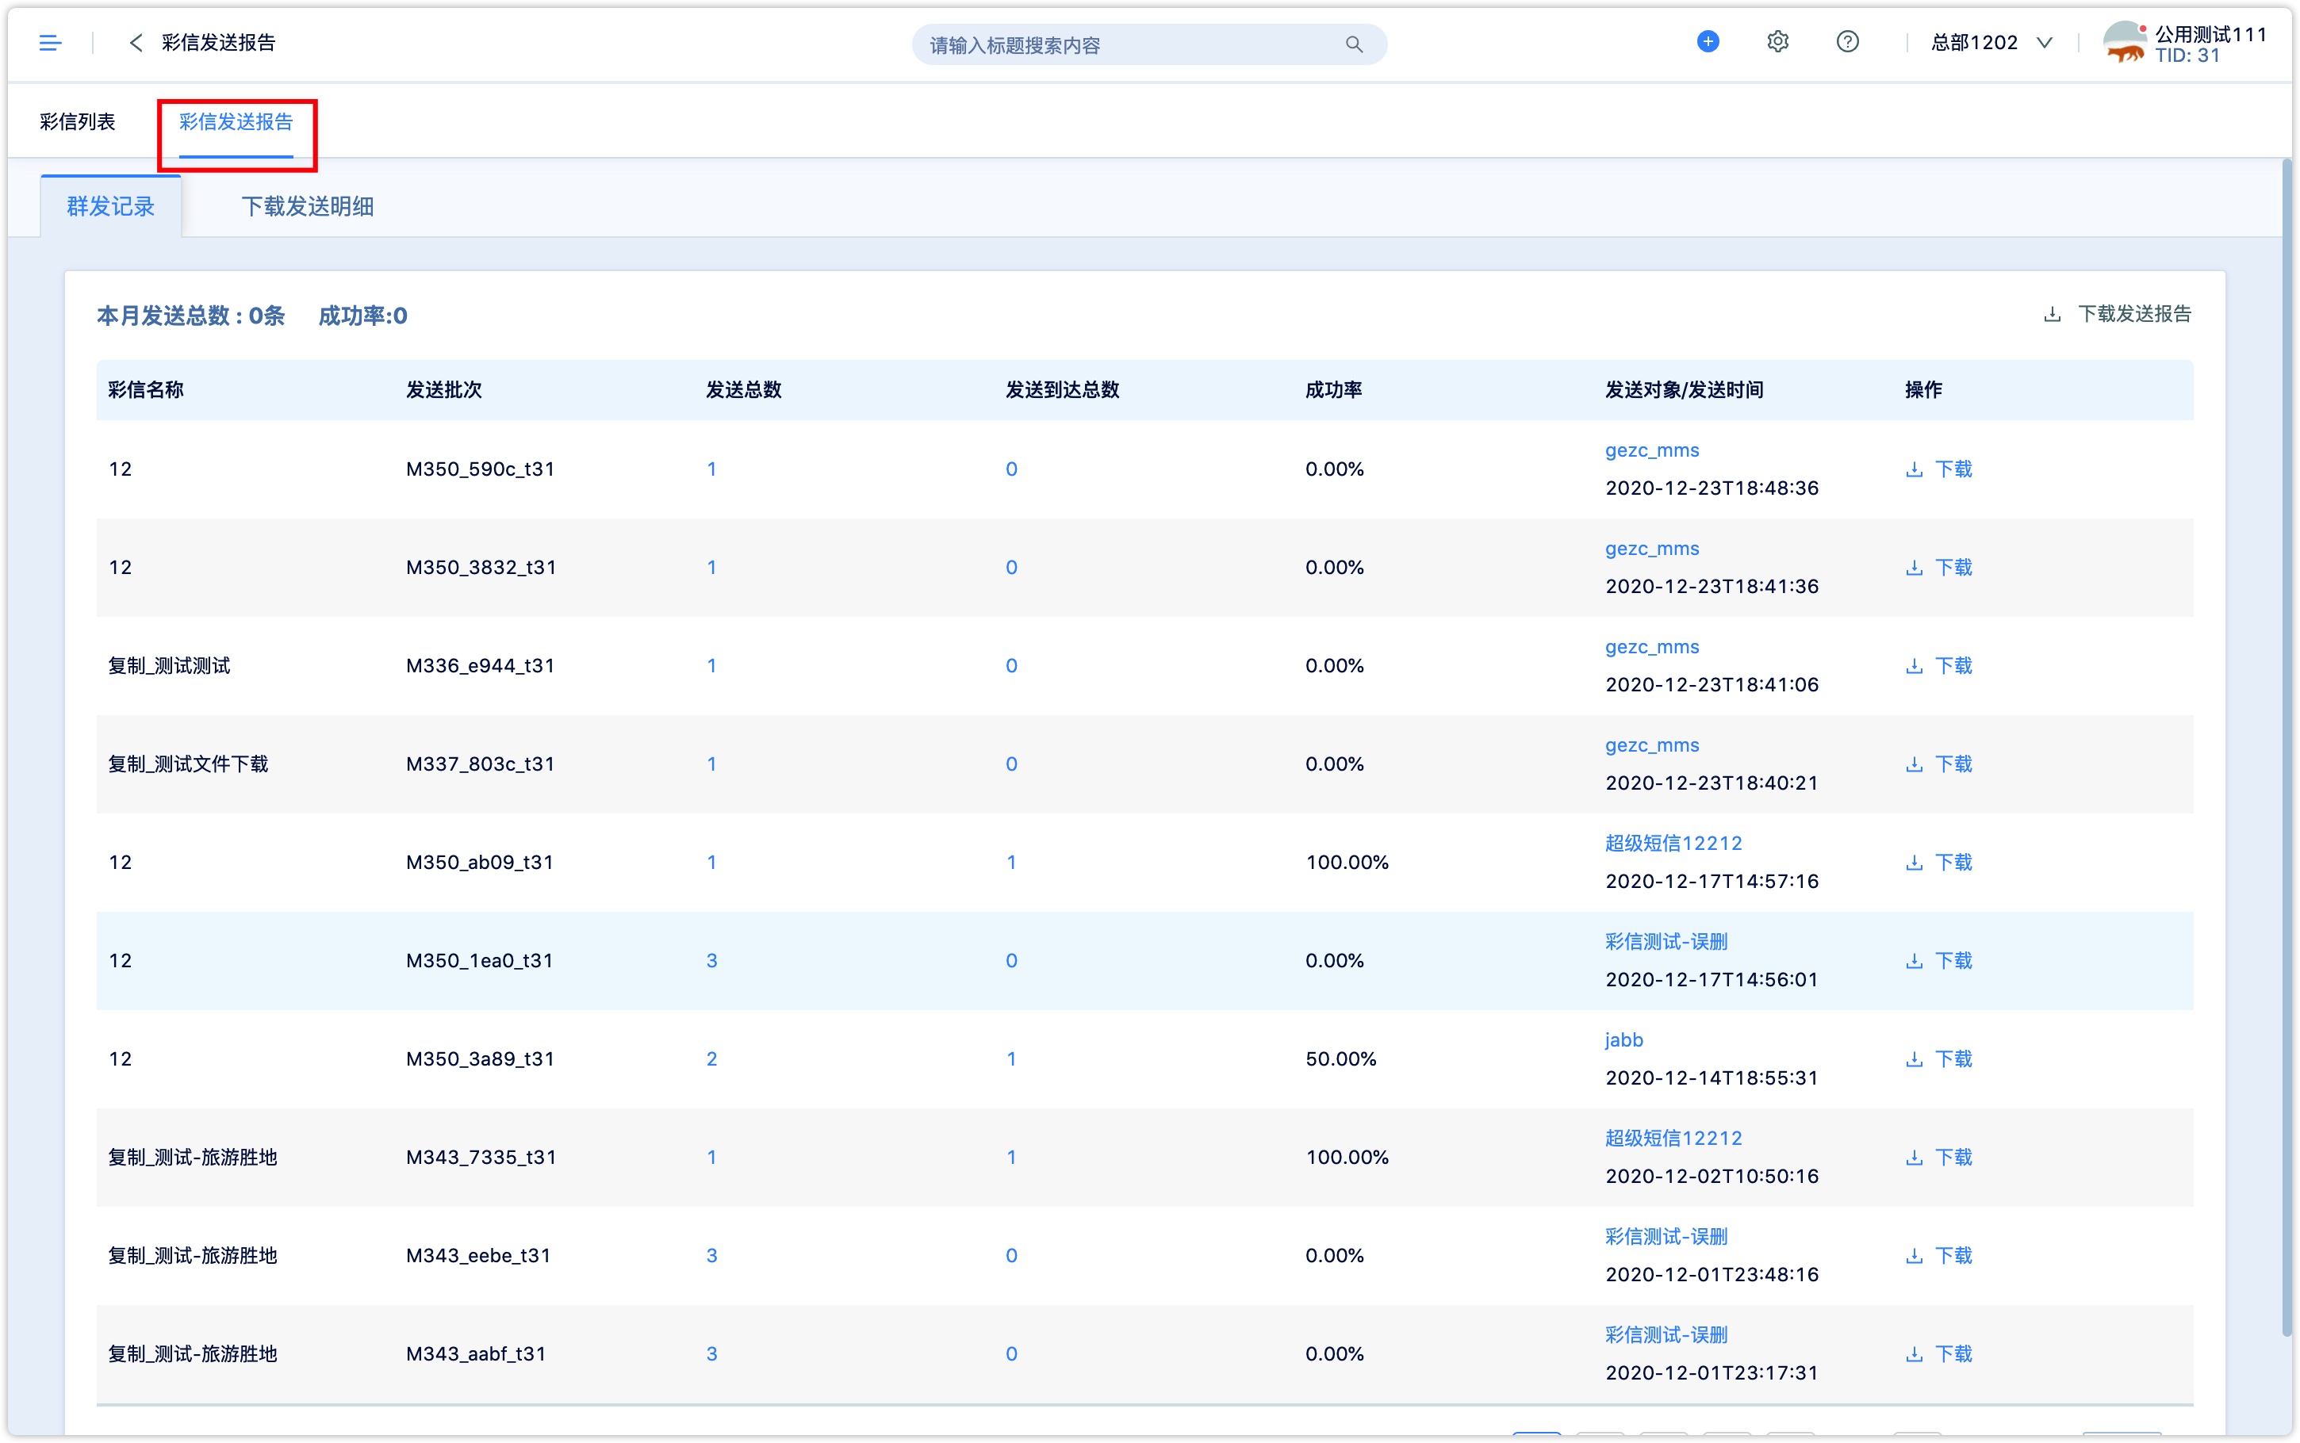2300x1443 pixels.
Task: Toggle the hamburger sidebar menu icon
Action: [x=50, y=43]
